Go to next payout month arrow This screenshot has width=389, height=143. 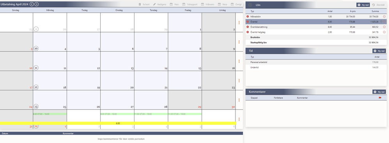37,4
